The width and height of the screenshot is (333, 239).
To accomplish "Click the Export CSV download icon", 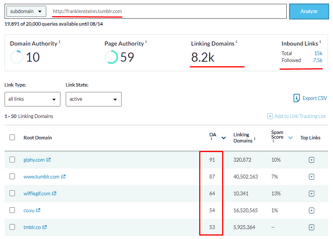I will 296,98.
